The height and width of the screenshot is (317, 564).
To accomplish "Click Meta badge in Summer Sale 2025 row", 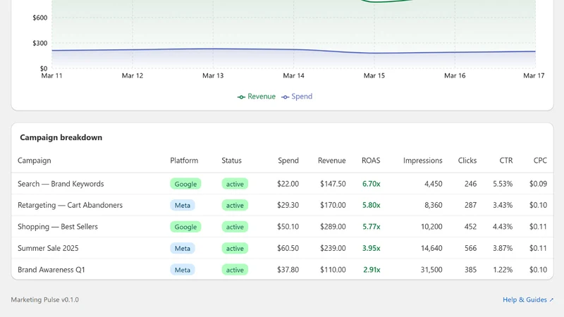I will point(183,249).
